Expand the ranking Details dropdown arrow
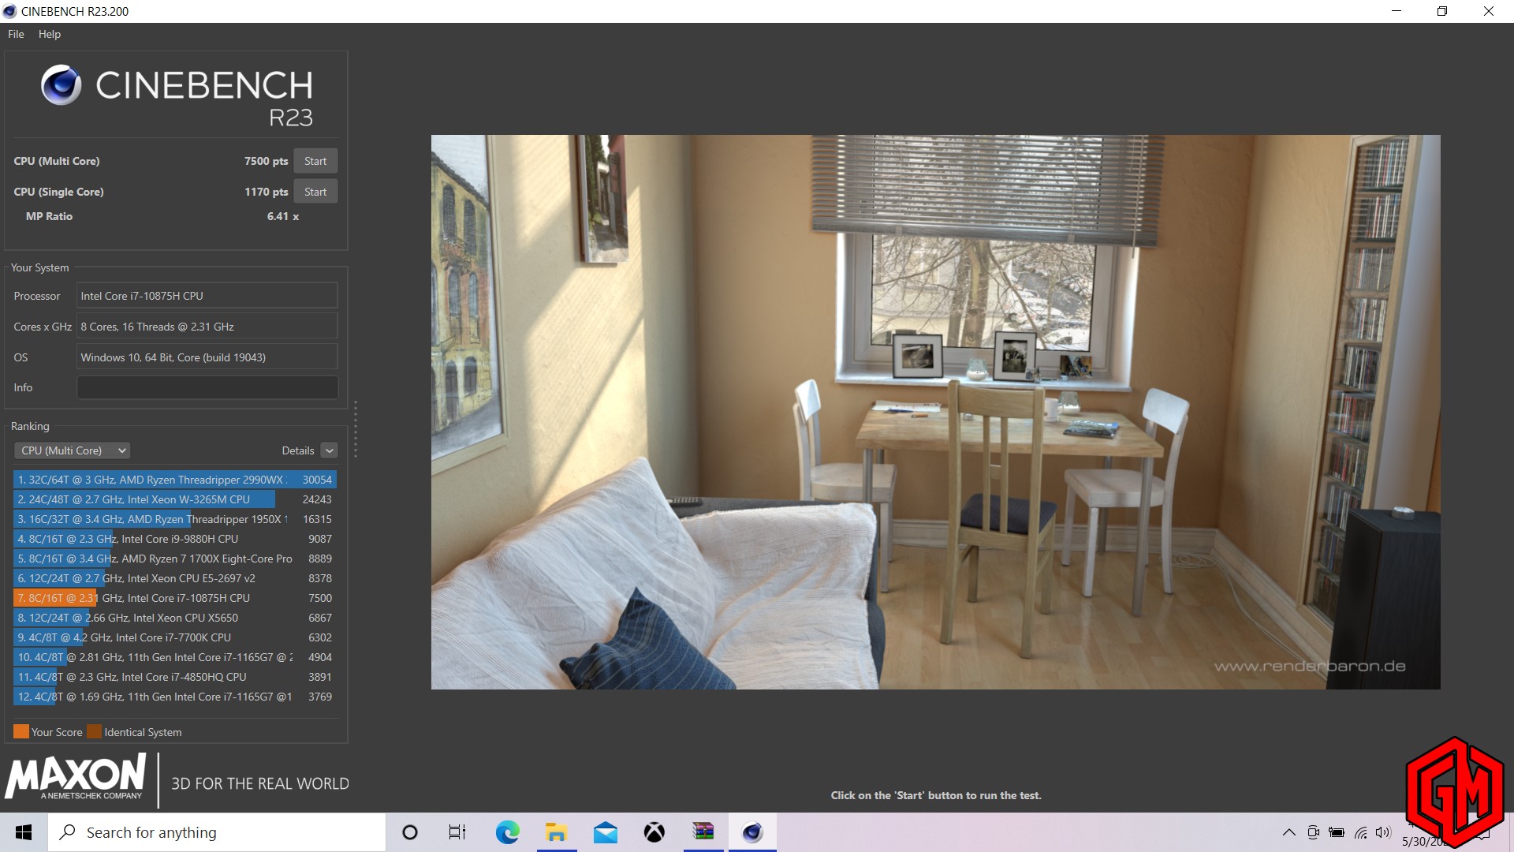Viewport: 1514px width, 852px height. [330, 450]
